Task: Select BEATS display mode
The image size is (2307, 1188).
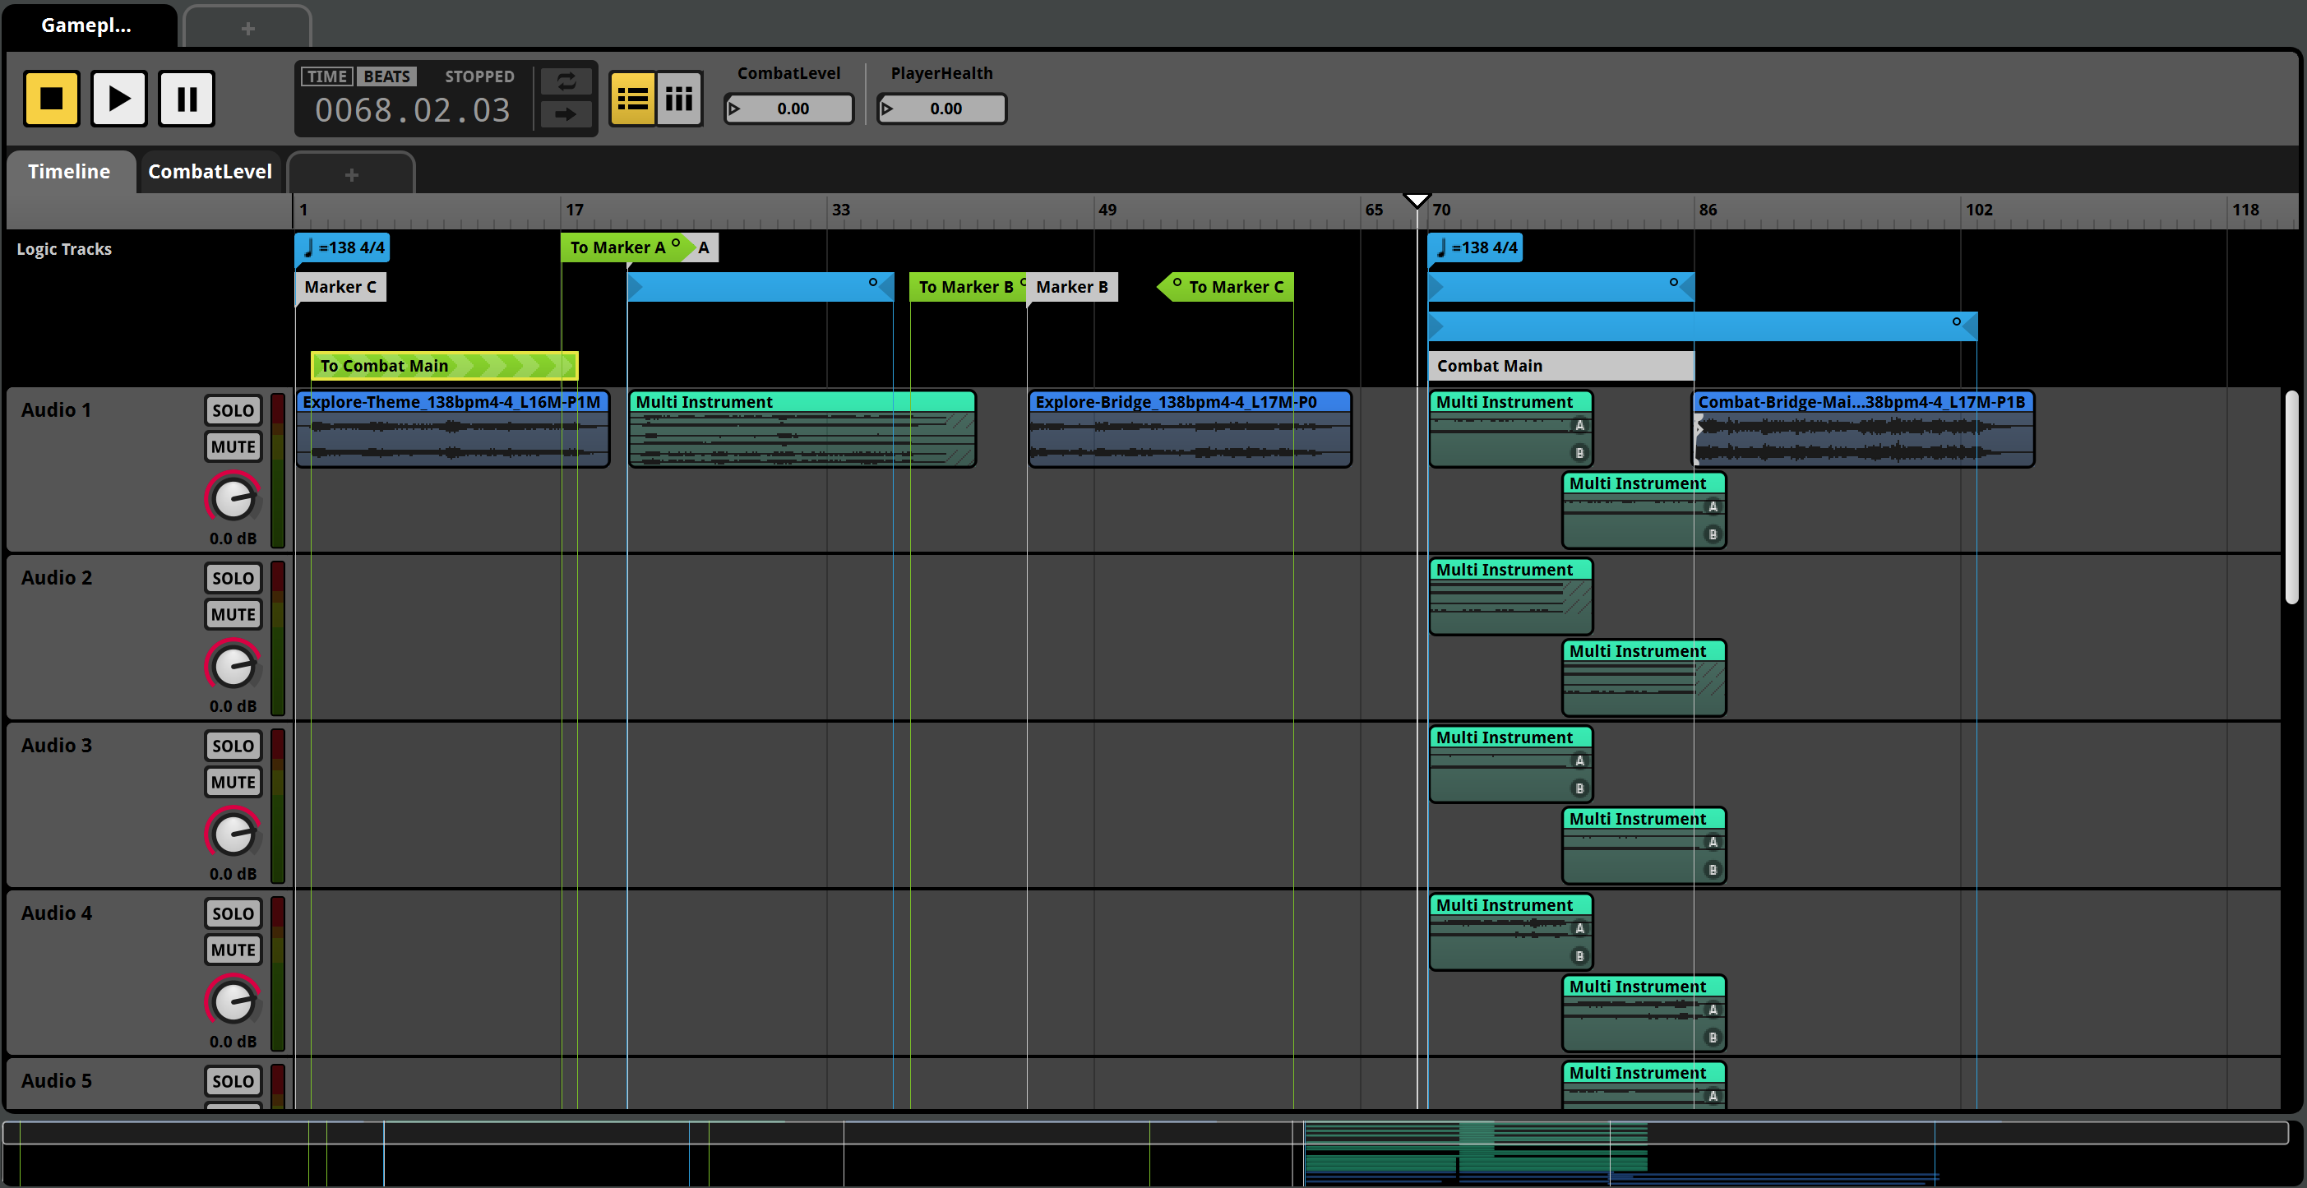Action: [387, 76]
